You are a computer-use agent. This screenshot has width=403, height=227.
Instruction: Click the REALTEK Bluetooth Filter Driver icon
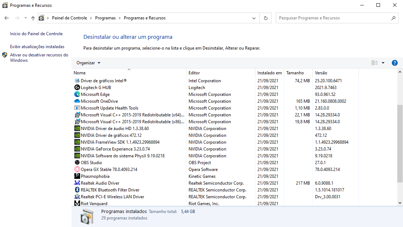[x=77, y=190]
